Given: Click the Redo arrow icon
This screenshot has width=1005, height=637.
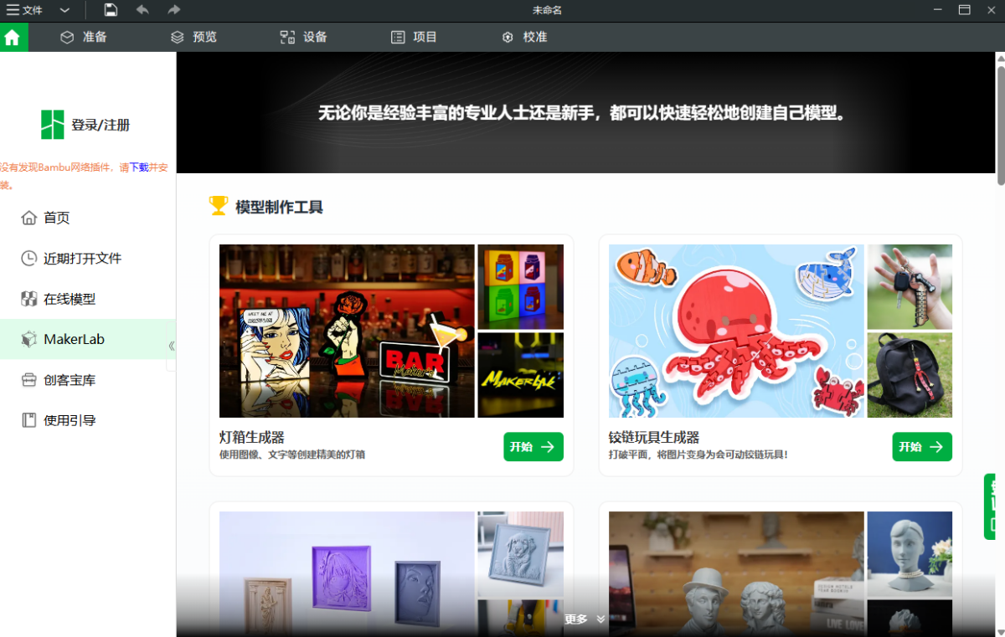Looking at the screenshot, I should 173,10.
